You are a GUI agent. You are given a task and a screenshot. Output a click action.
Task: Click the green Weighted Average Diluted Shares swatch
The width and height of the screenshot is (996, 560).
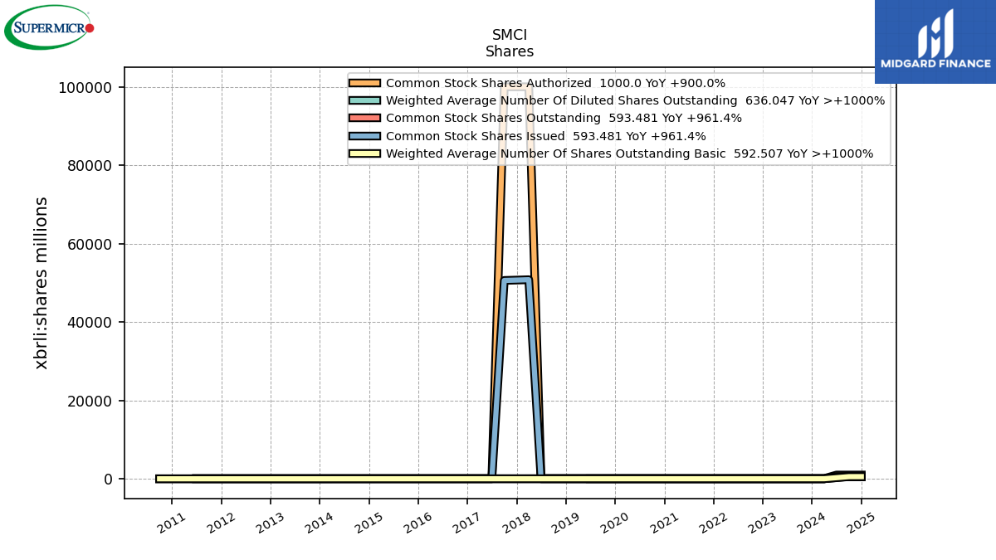[x=364, y=100]
